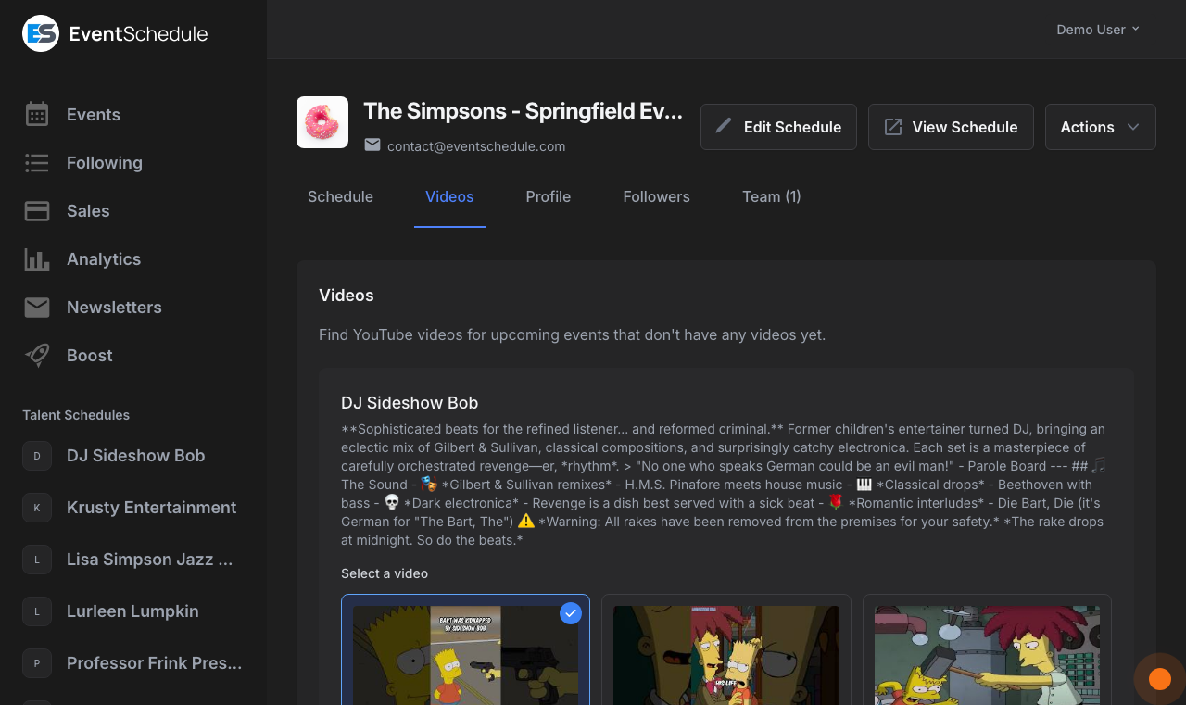This screenshot has width=1186, height=705.
Task: Click the Sales credit card icon
Action: pyautogui.click(x=37, y=211)
